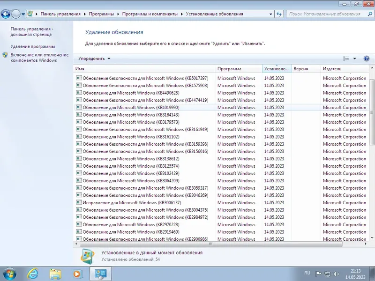The image size is (375, 281).
Task: Select update KB3059317 row
Action: click(x=221, y=188)
